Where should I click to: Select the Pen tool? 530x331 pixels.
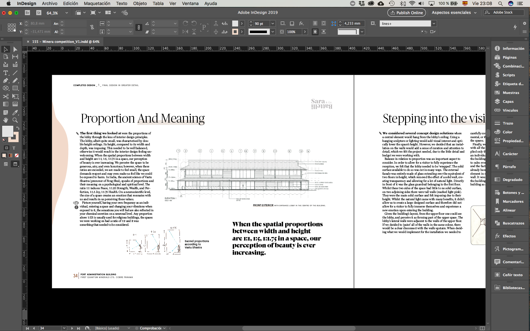(6, 80)
